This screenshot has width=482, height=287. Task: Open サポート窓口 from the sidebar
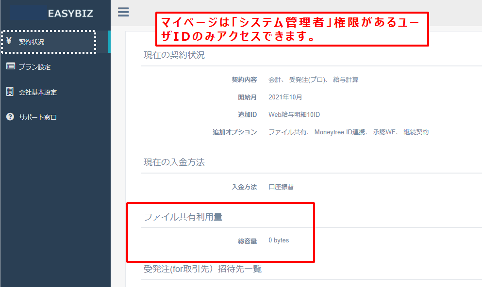pyautogui.click(x=38, y=117)
